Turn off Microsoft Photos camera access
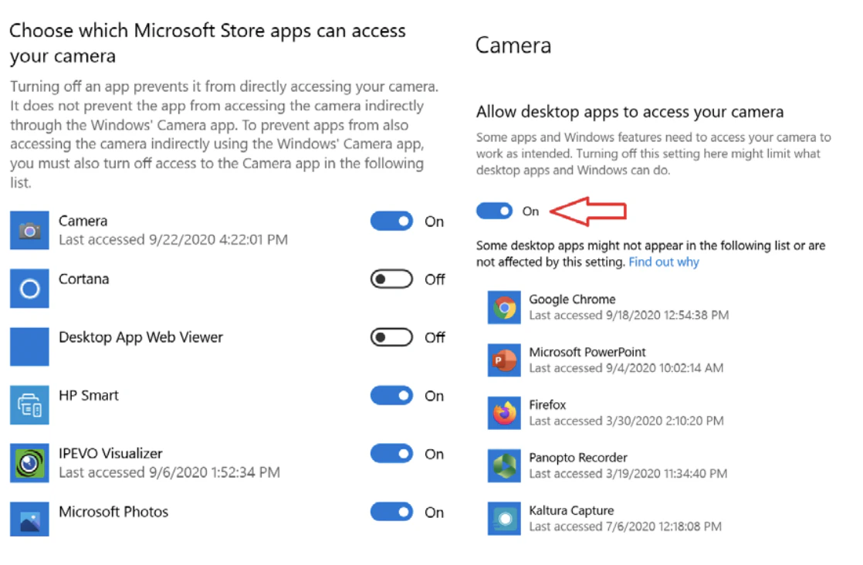 point(391,513)
